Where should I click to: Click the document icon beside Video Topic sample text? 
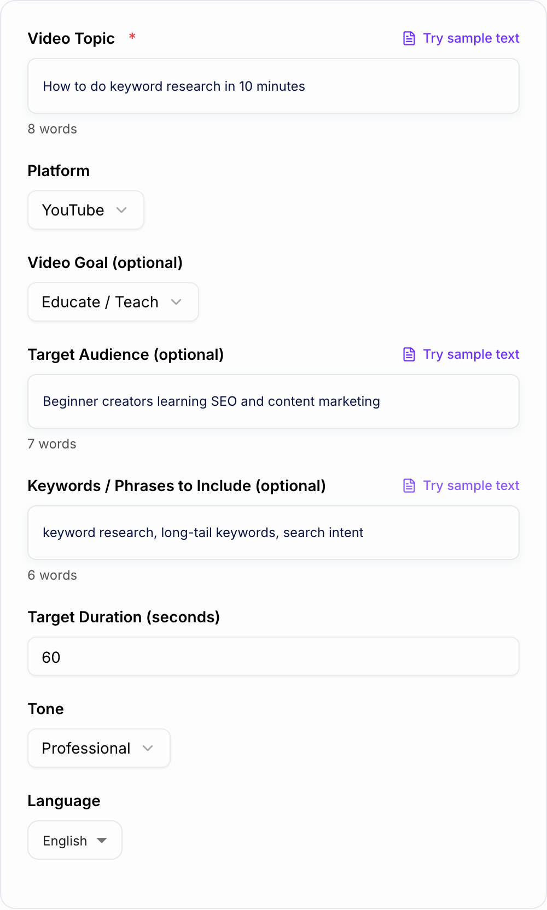click(x=409, y=38)
